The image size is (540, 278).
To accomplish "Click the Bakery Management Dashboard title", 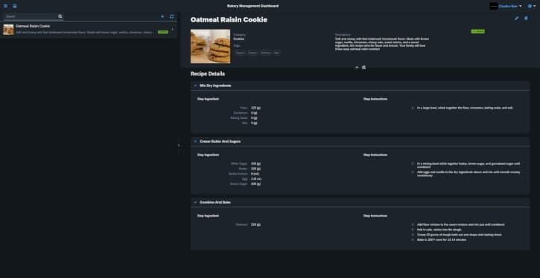I will (x=252, y=6).
